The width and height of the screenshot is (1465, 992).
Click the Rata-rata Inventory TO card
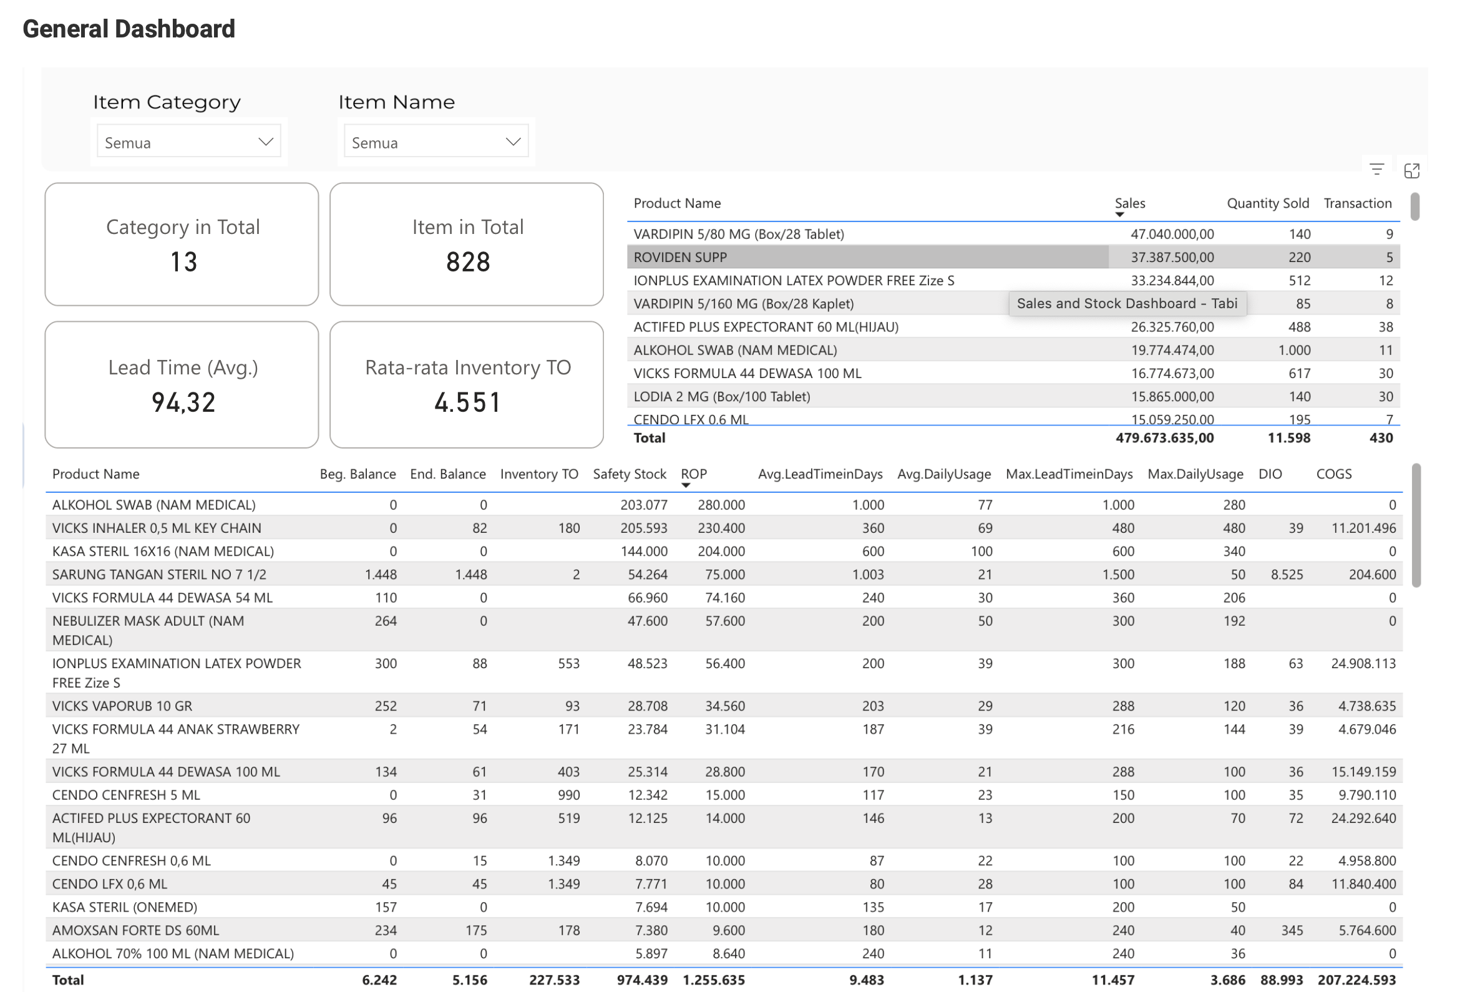click(x=467, y=384)
